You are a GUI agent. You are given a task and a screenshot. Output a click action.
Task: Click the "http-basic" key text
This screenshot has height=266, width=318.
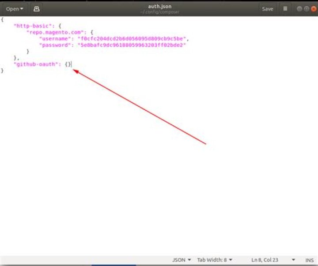(33, 26)
